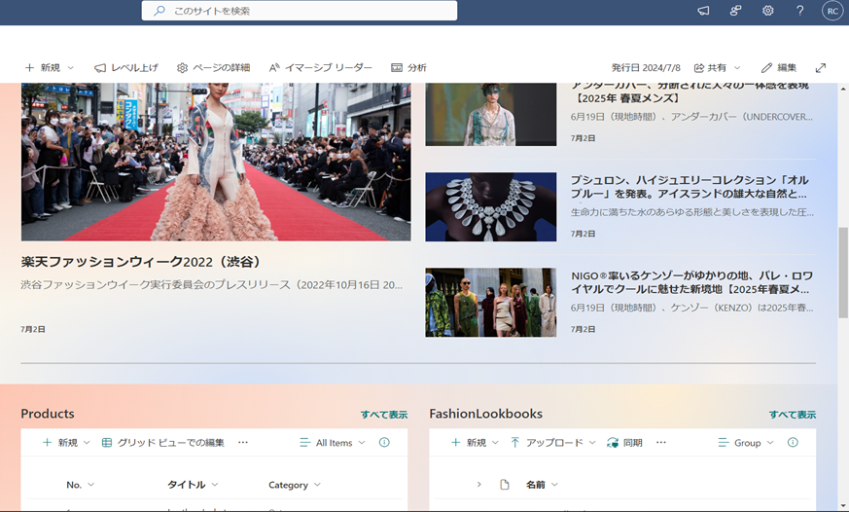Open the NIGO ケンゾー article link

tap(691, 282)
